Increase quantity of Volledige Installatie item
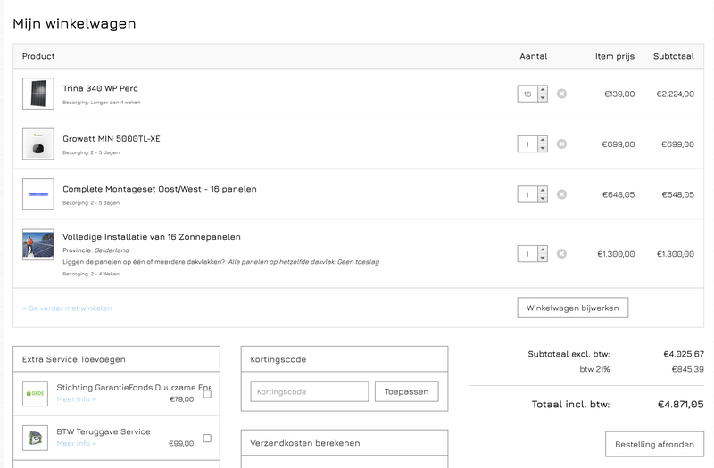 pyautogui.click(x=543, y=250)
